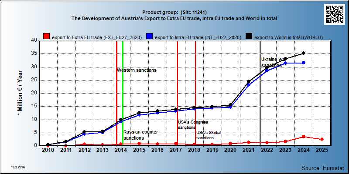This screenshot has height=174, width=349.
Task: Click the 2013 x-axis label
Action: tap(103, 150)
